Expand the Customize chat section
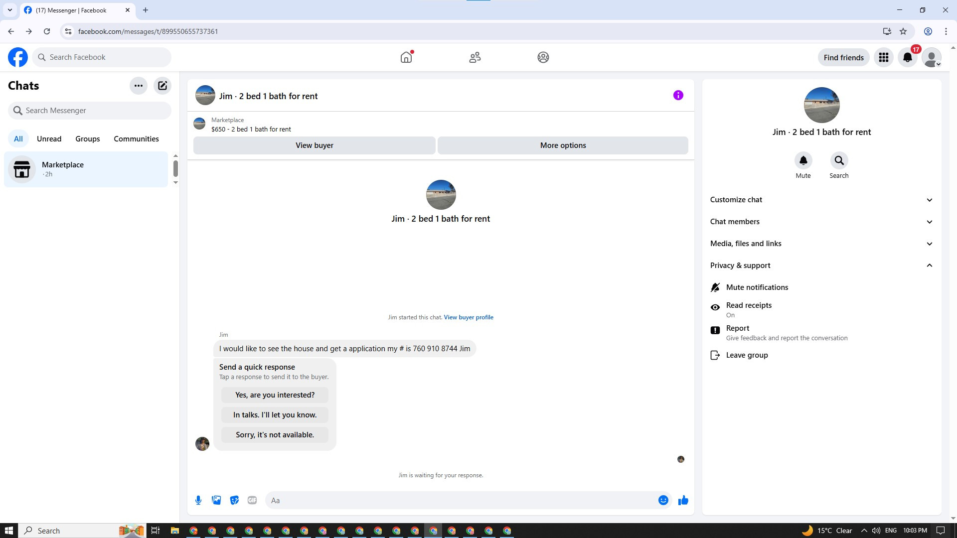The image size is (957, 538). click(821, 200)
